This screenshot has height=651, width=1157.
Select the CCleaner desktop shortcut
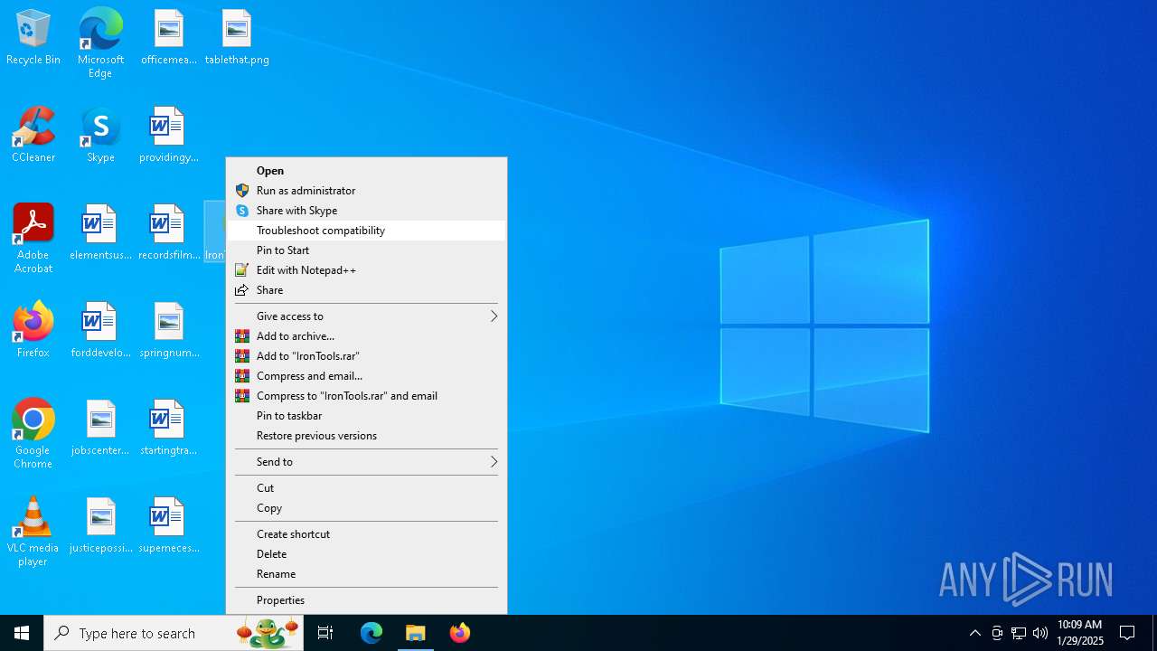click(x=33, y=136)
